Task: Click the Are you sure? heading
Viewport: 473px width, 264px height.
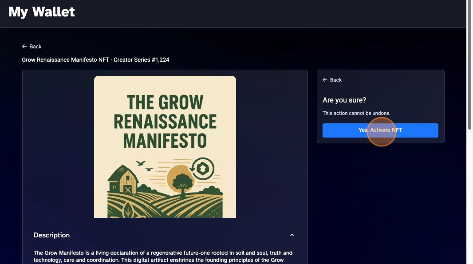Action: click(344, 100)
